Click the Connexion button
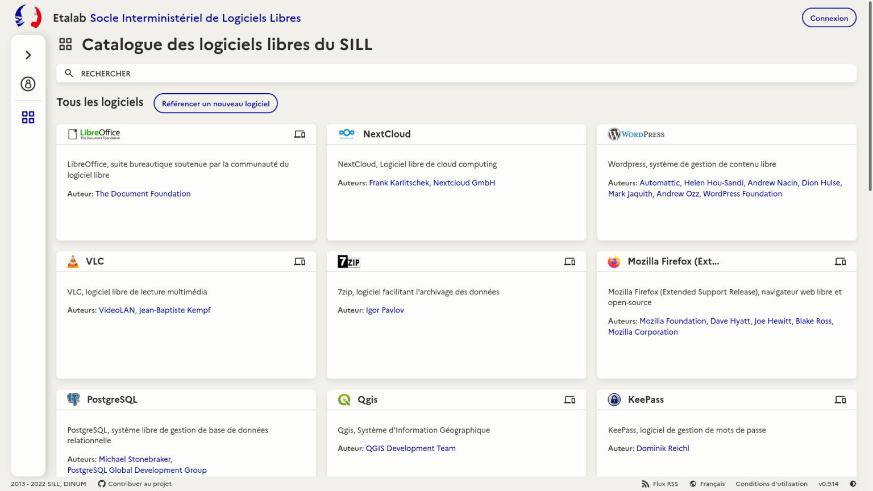Screen dimensions: 873x491 pos(829,18)
